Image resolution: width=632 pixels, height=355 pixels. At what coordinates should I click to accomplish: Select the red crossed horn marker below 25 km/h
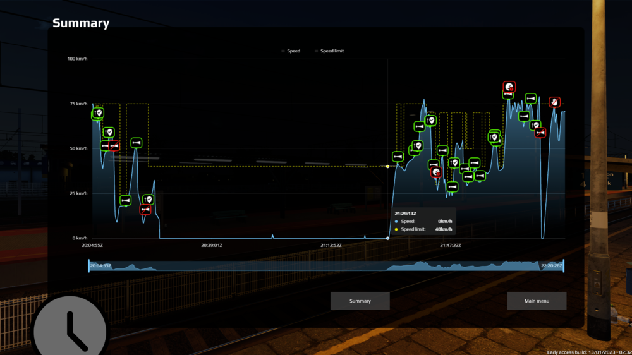coord(145,210)
